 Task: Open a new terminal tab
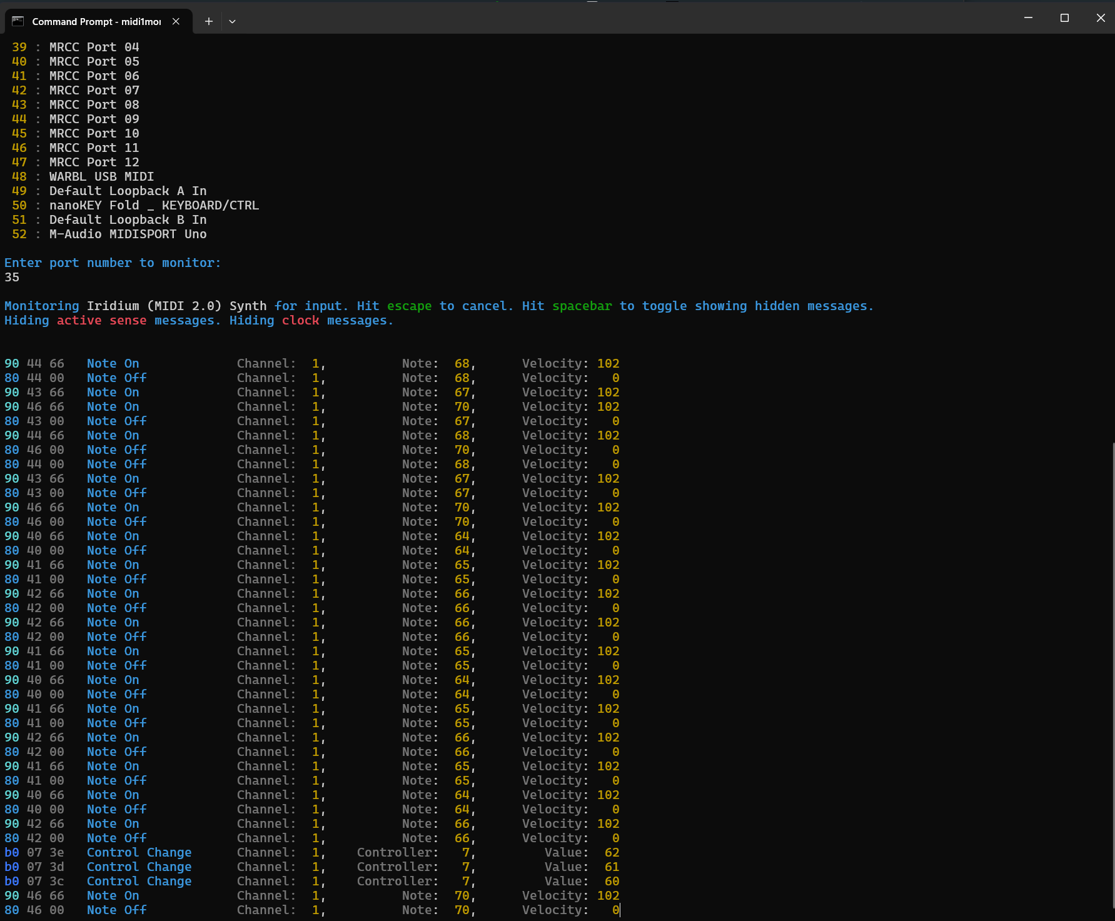[209, 21]
